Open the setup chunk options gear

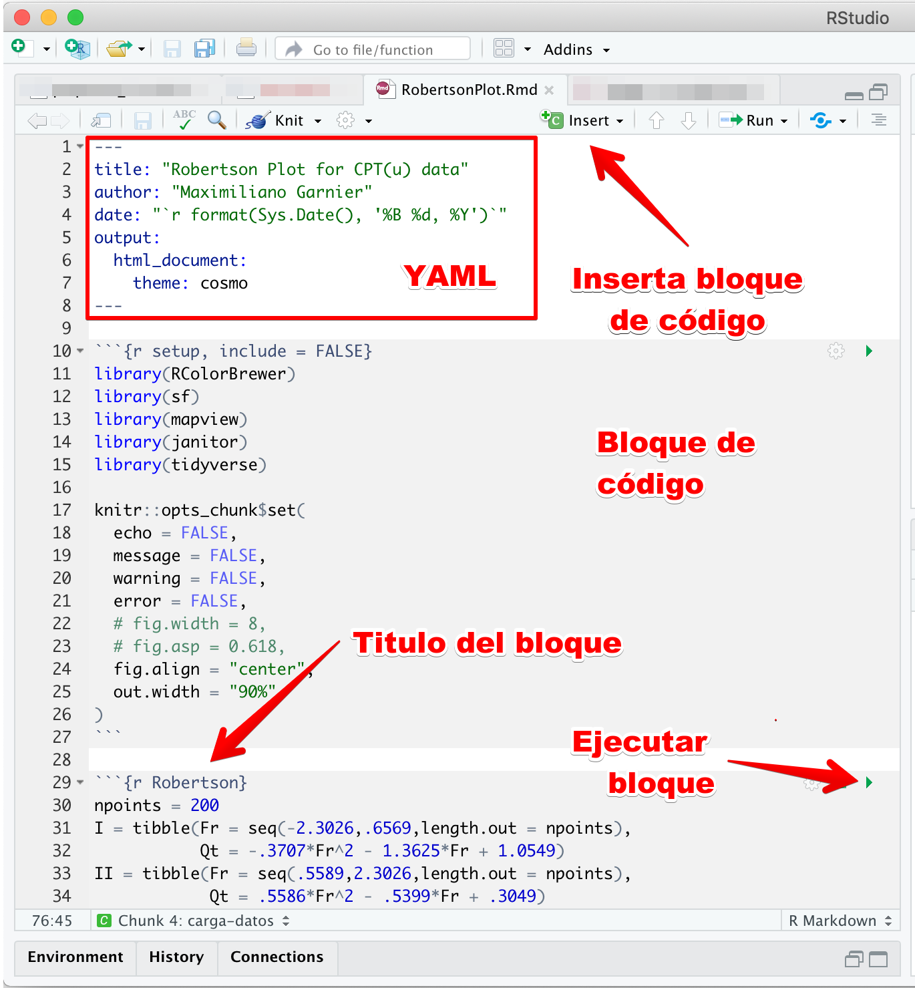(x=836, y=351)
